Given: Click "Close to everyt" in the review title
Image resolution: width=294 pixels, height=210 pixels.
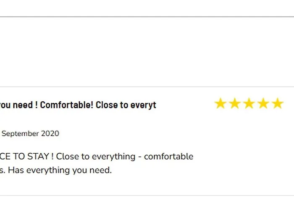Looking at the screenshot, I should pos(126,105).
